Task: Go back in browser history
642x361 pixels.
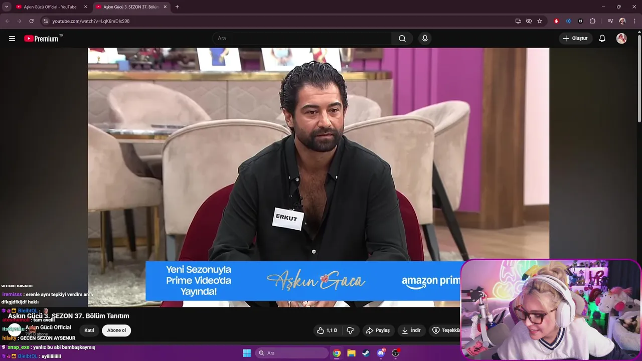Action: pos(7,21)
